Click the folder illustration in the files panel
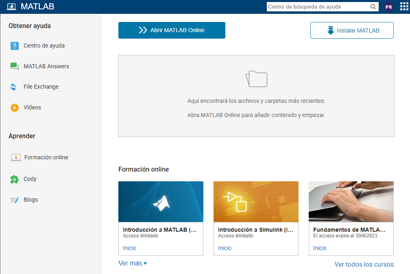Viewport: 410px width, 274px height. point(256,79)
